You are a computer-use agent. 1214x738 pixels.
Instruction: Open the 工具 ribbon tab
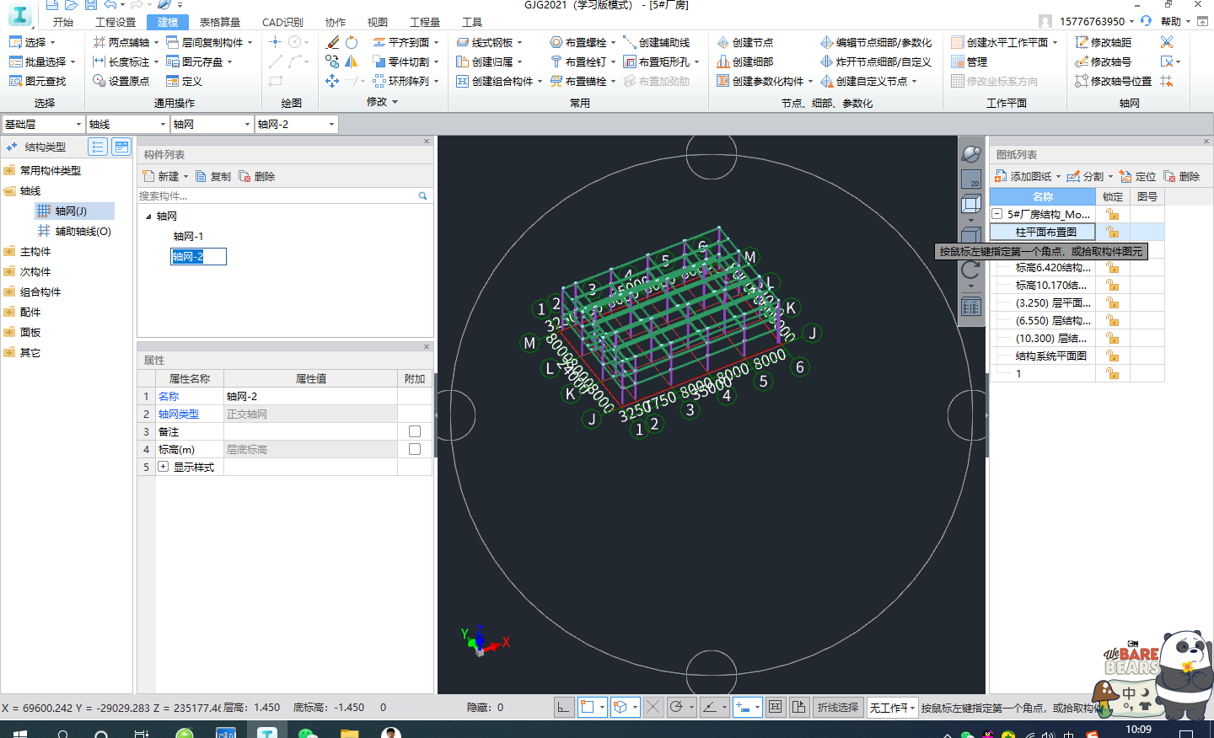pos(472,22)
